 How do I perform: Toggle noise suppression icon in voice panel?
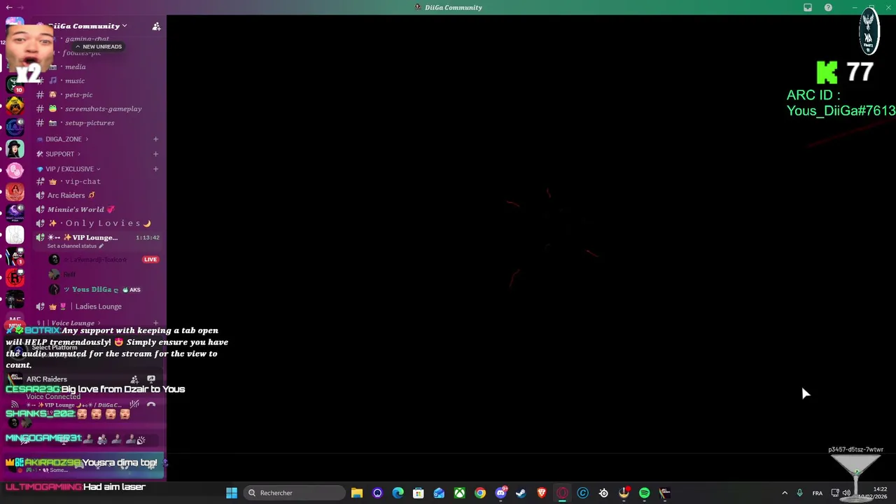pyautogui.click(x=134, y=405)
